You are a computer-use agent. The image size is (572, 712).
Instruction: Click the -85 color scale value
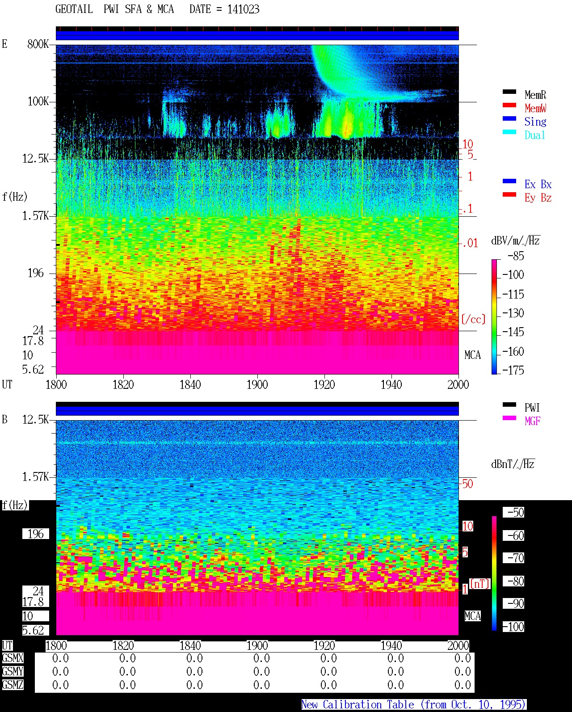coord(516,256)
